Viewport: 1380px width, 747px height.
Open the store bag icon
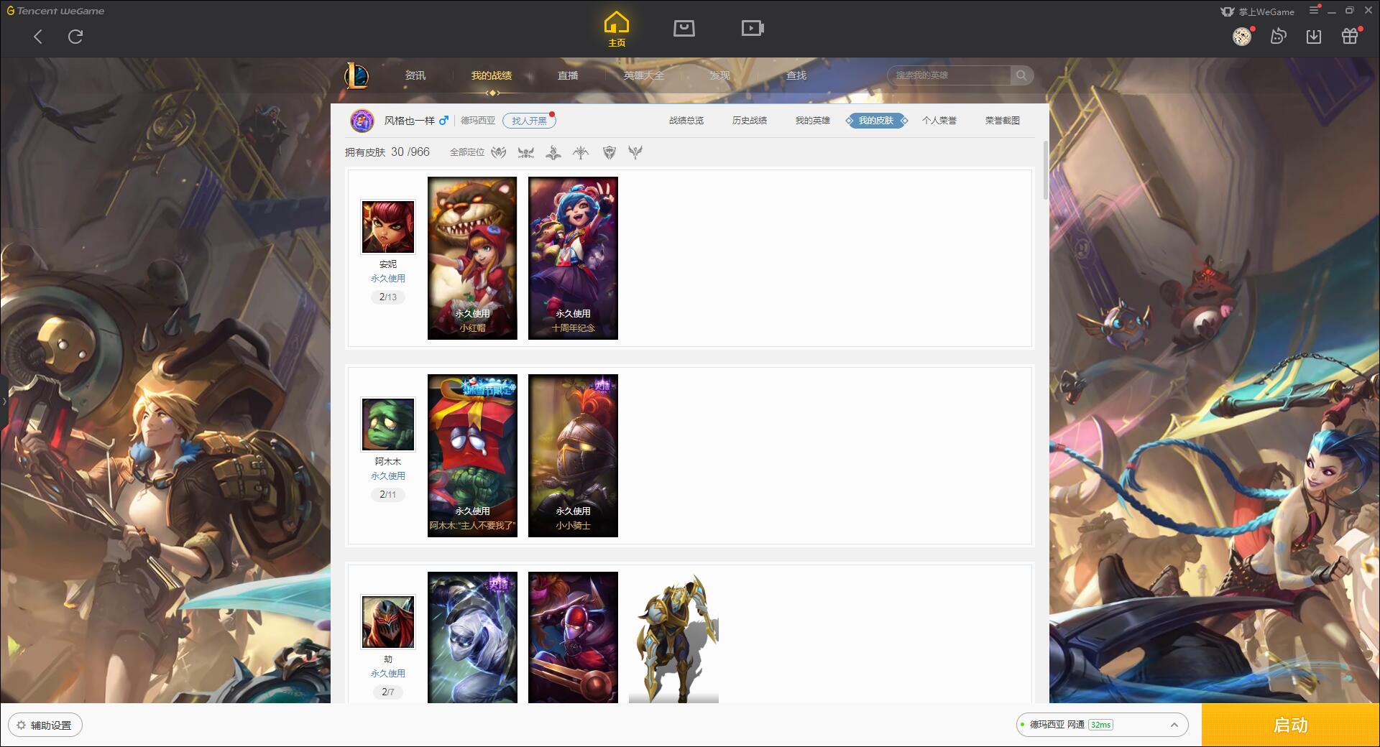pyautogui.click(x=684, y=29)
